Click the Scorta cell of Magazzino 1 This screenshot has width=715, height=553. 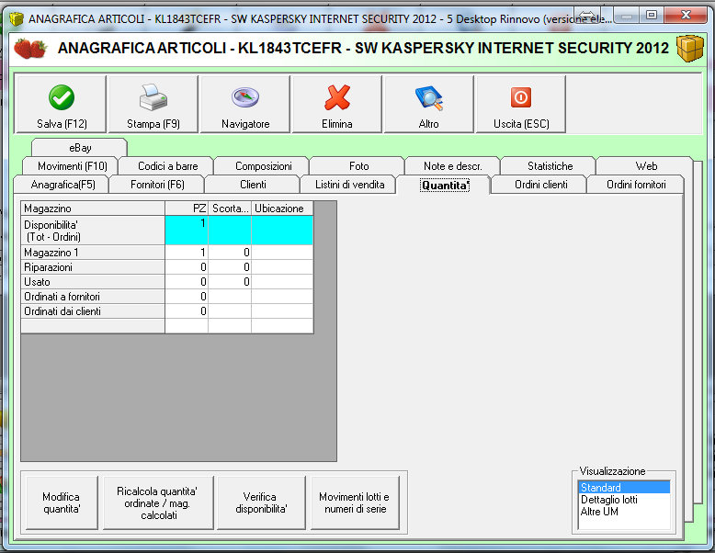230,253
